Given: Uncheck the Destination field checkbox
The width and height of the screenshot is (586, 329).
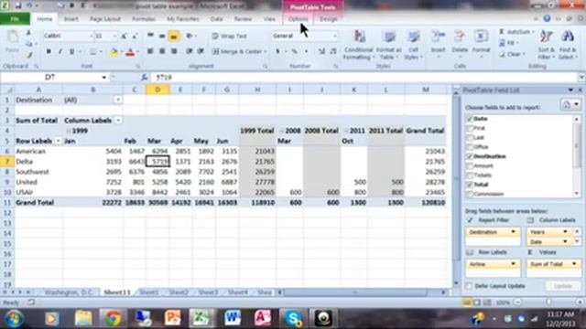Looking at the screenshot, I should click(x=470, y=156).
